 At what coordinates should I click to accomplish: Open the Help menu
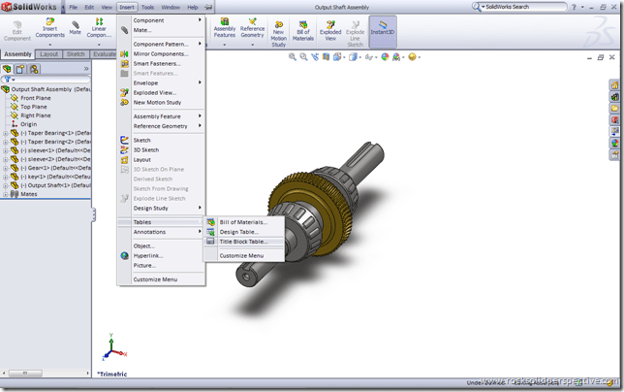click(193, 7)
